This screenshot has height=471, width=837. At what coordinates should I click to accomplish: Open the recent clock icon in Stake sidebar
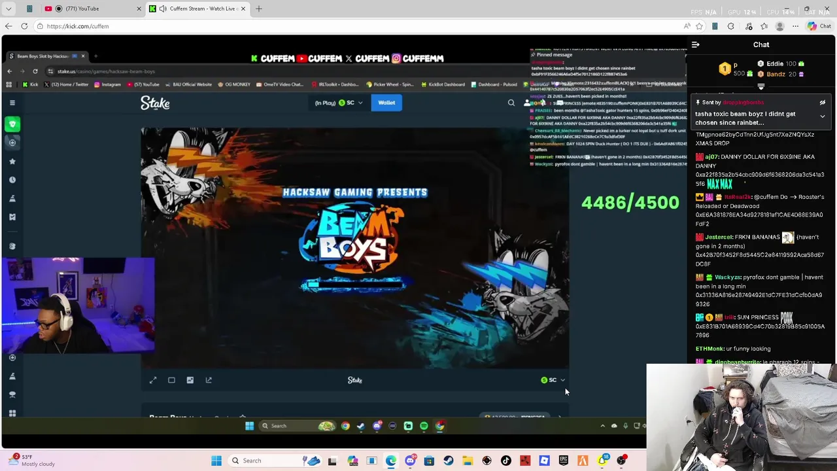pos(12,180)
